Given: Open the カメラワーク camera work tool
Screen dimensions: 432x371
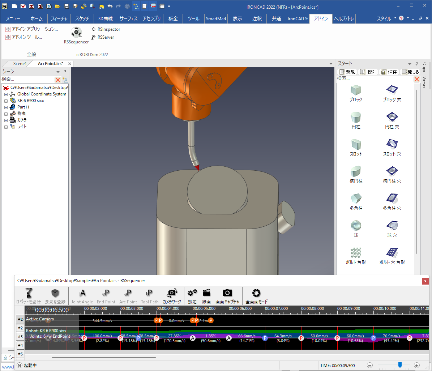Looking at the screenshot, I should [x=172, y=293].
